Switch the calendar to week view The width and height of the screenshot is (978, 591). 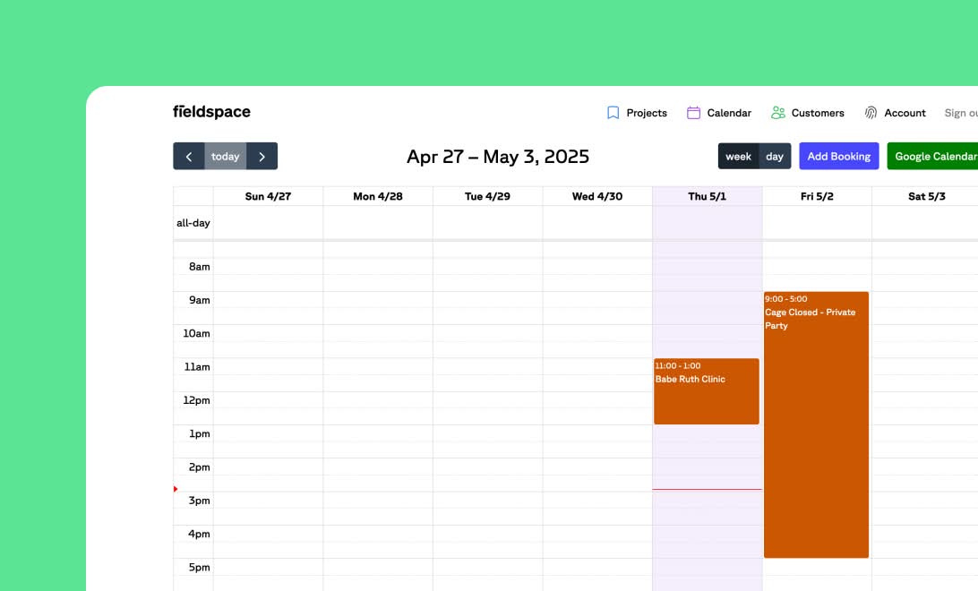tap(738, 156)
